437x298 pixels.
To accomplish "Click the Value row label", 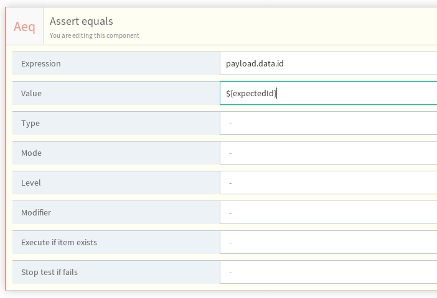I will point(31,93).
